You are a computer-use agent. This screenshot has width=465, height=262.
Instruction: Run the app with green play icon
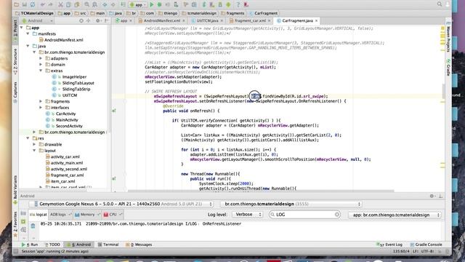[152, 4]
